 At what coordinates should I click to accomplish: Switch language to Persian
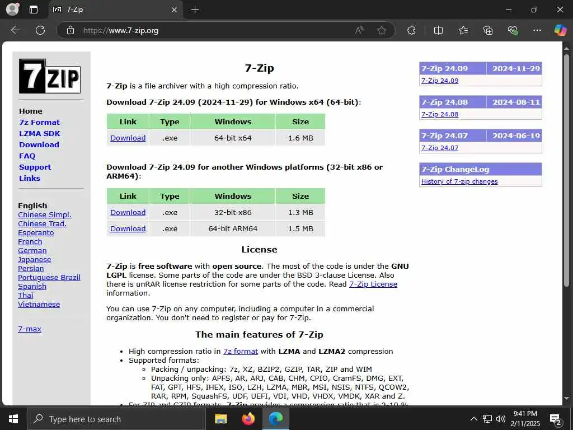(x=31, y=269)
